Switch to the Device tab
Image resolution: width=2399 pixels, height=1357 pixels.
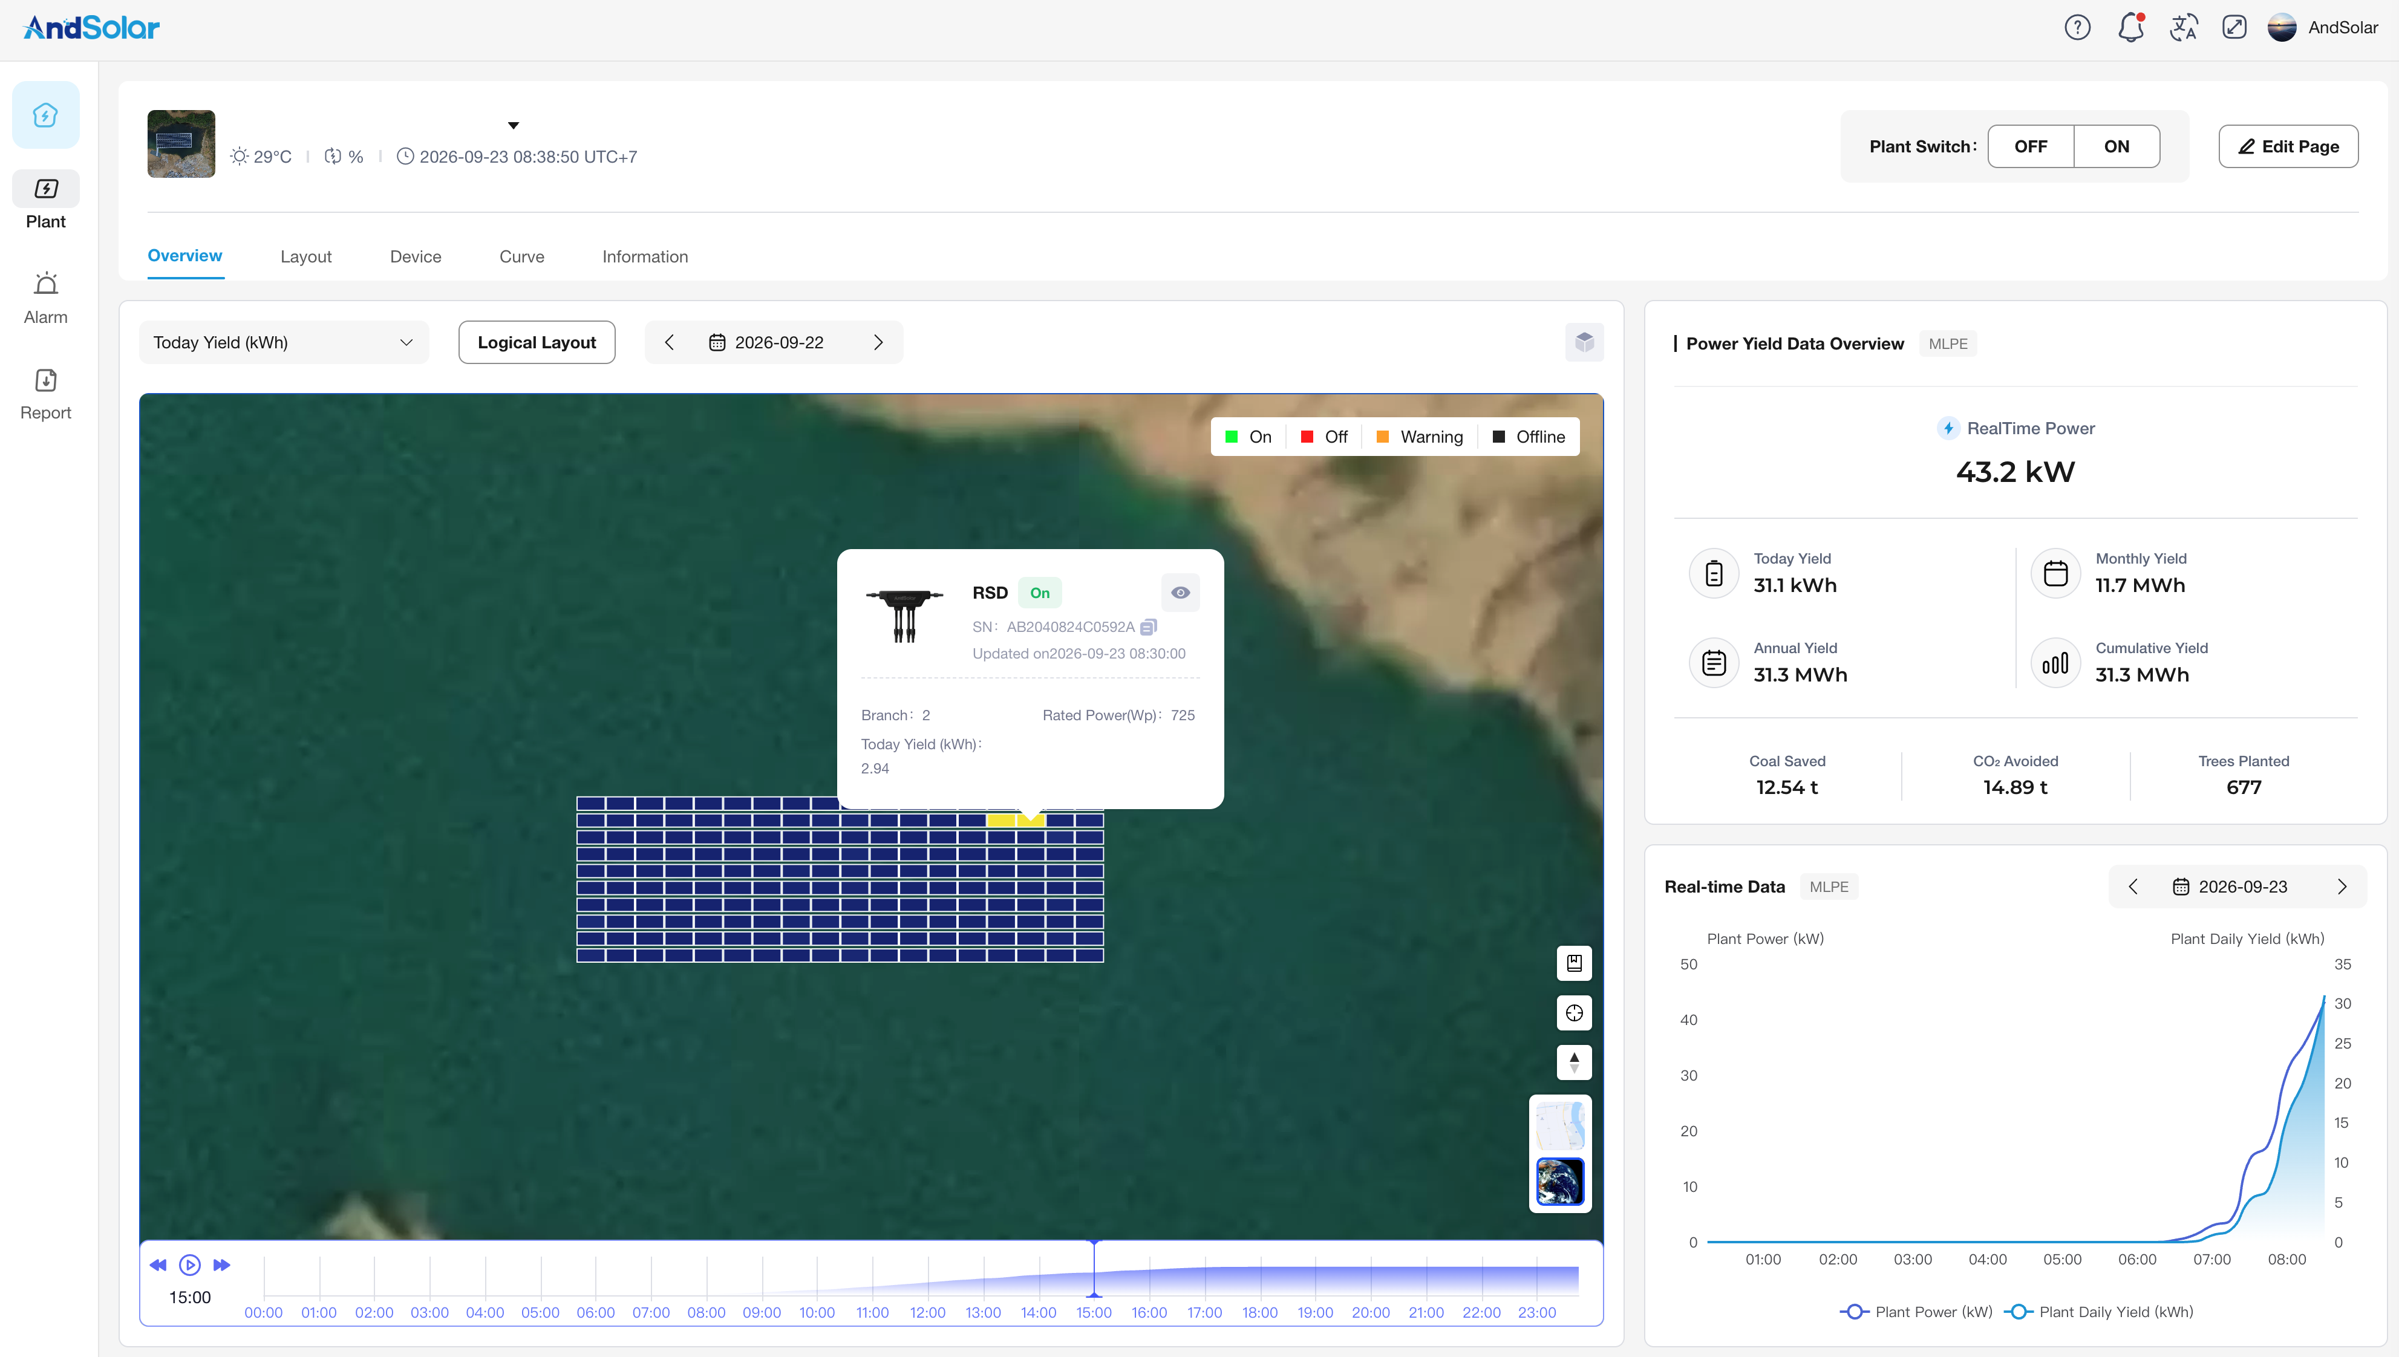pos(416,256)
